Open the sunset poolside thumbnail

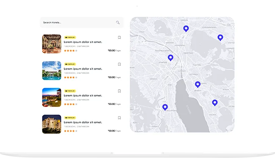52,97
